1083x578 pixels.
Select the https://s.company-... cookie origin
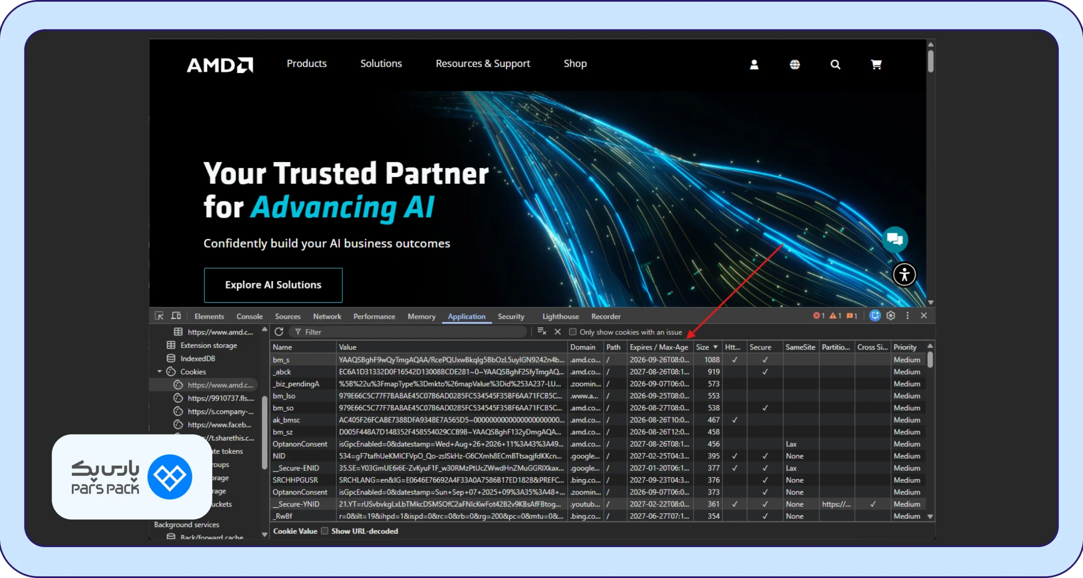pos(221,411)
